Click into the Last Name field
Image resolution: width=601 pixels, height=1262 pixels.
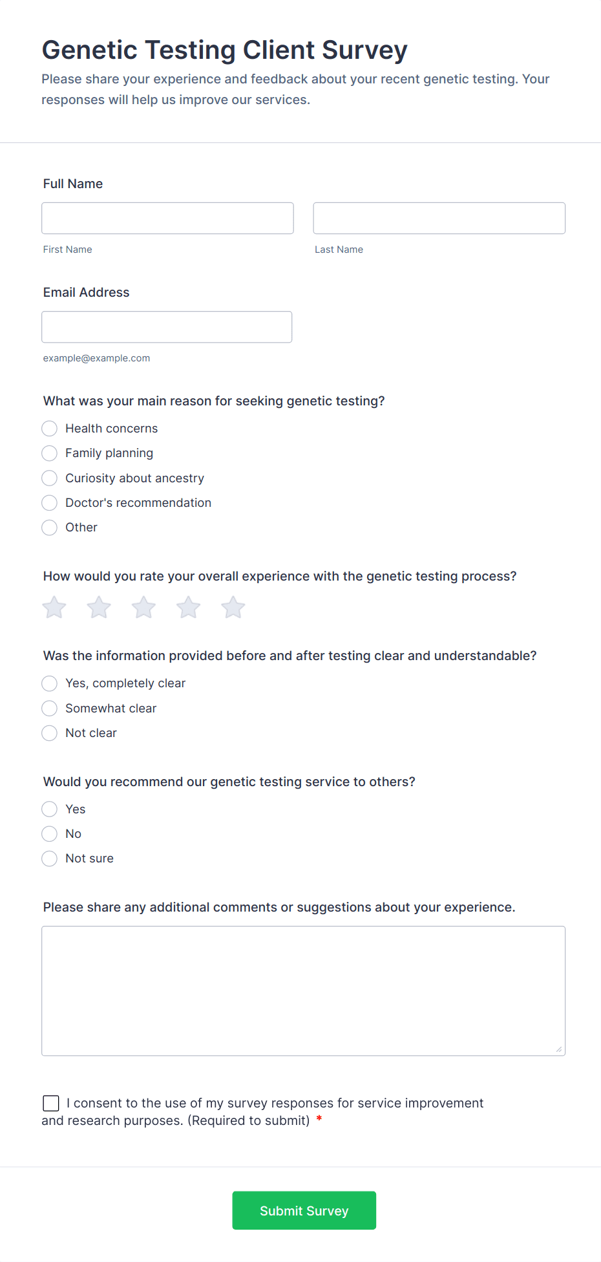pos(439,219)
